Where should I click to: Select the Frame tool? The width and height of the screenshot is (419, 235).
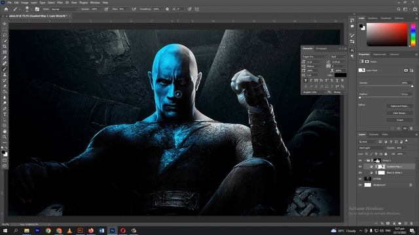(5, 52)
